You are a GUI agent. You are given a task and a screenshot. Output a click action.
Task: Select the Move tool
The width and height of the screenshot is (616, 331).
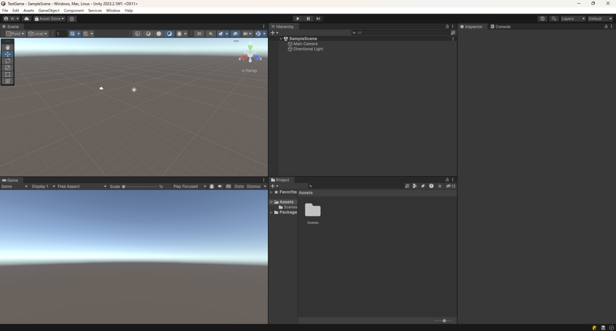[x=8, y=54]
